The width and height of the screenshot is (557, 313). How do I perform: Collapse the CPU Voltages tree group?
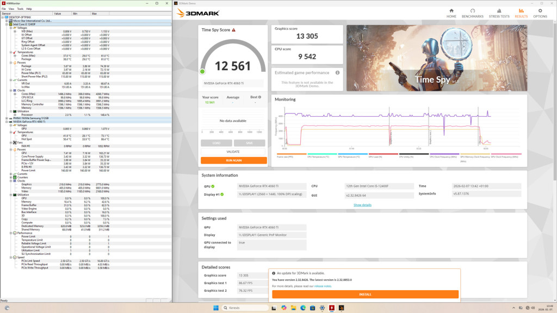[x=11, y=28]
